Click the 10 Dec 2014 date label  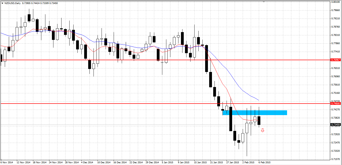click(x=104, y=162)
